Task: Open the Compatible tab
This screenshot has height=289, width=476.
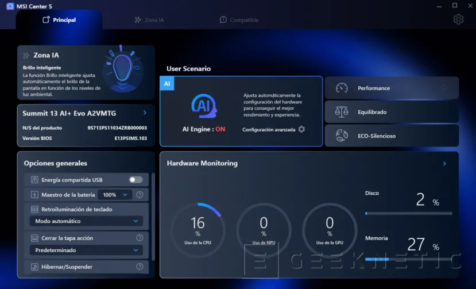Action: click(x=239, y=20)
